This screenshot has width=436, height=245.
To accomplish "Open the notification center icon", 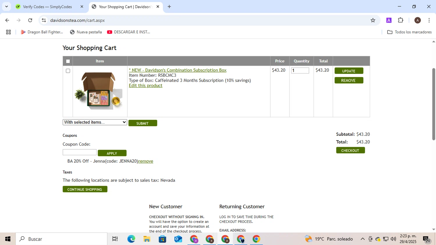I will click(x=426, y=239).
